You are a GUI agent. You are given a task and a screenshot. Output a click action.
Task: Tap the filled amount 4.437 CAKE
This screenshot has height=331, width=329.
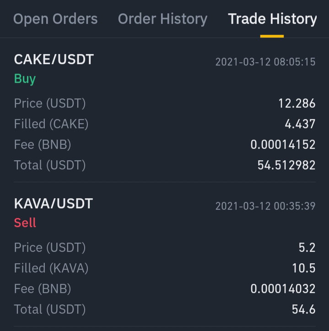[x=300, y=124]
